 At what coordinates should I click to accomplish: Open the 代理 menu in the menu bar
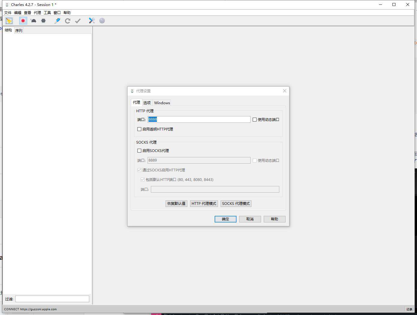click(x=37, y=13)
